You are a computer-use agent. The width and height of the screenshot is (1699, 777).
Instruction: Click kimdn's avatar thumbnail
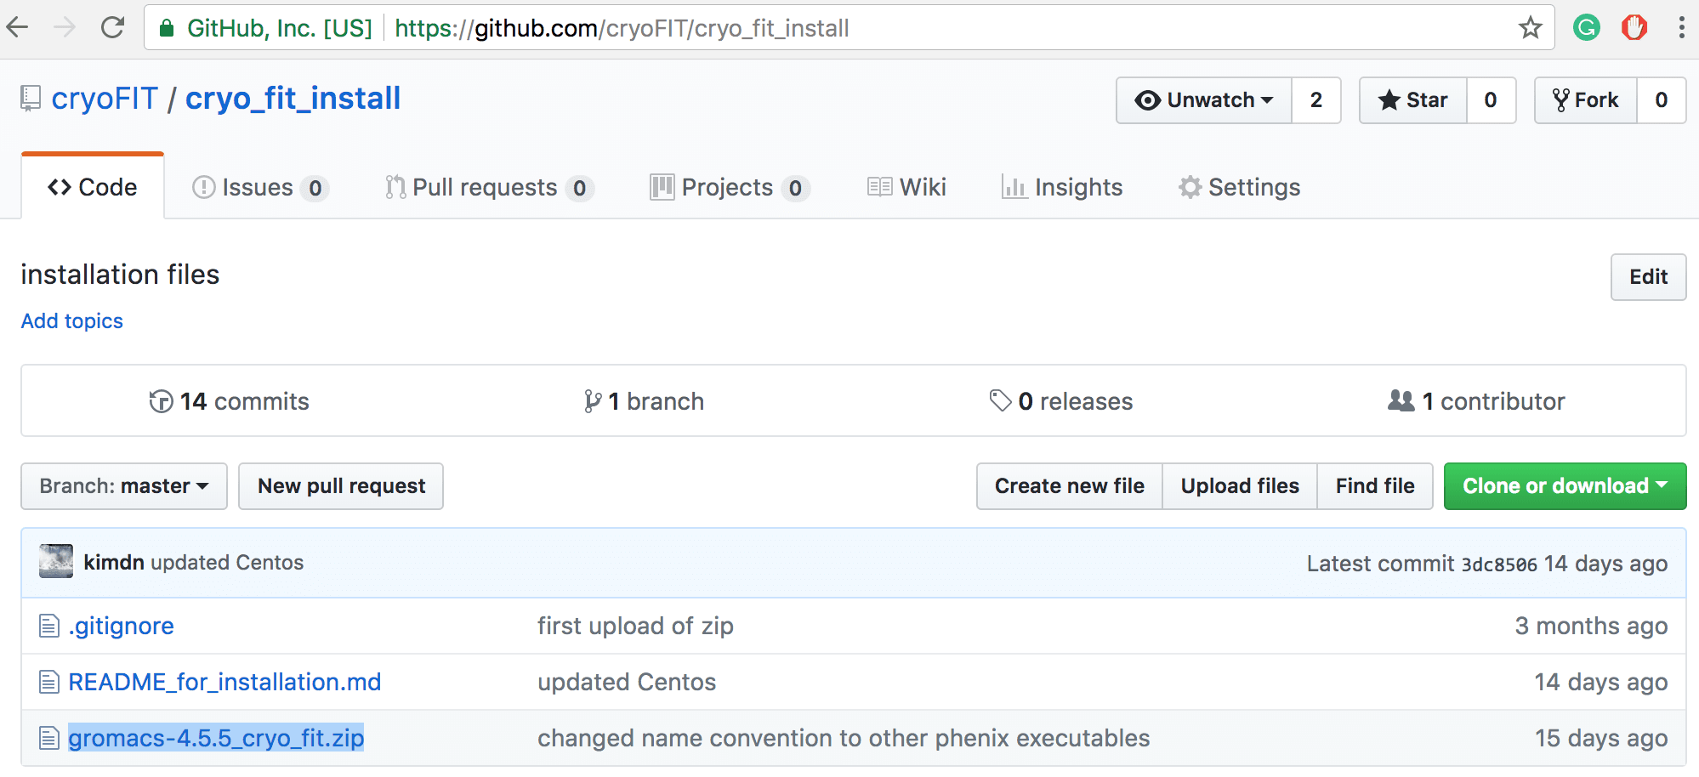(x=56, y=562)
